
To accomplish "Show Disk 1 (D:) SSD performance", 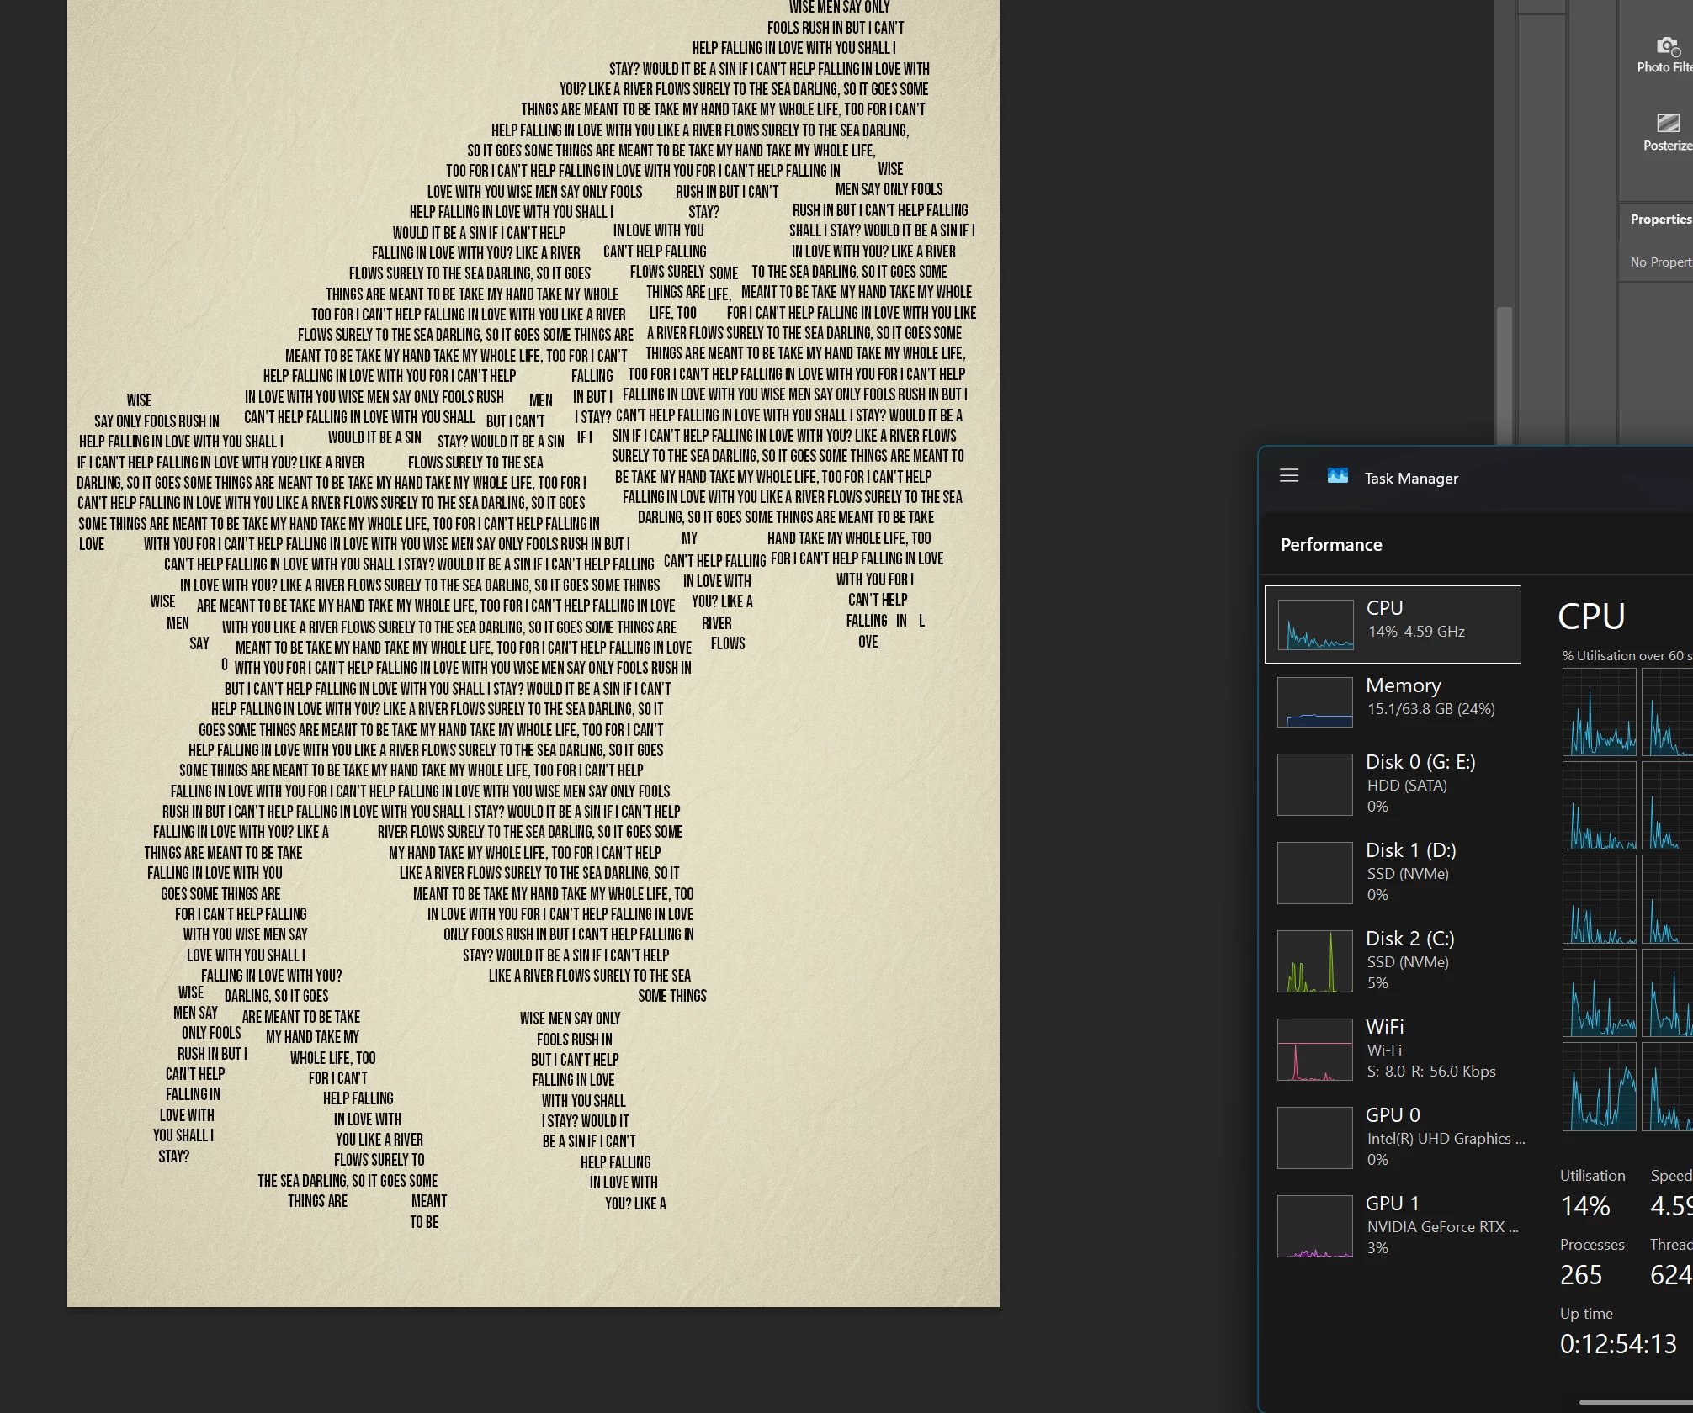I will pyautogui.click(x=1411, y=871).
